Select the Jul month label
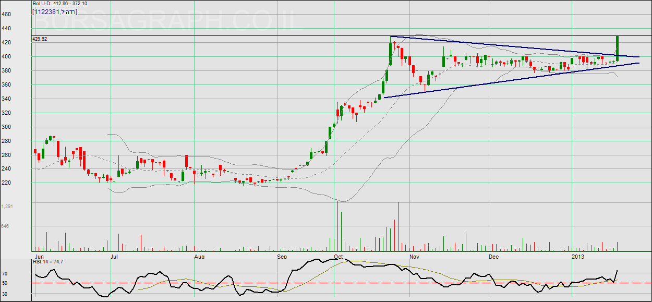Image resolution: width=652 pixels, height=302 pixels. [x=114, y=257]
